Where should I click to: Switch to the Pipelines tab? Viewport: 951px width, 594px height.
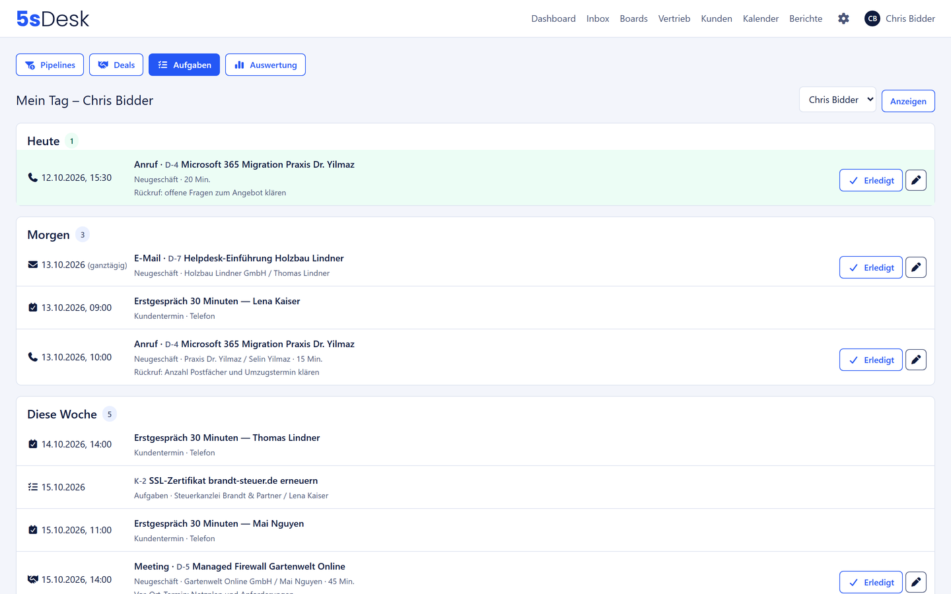[50, 65]
